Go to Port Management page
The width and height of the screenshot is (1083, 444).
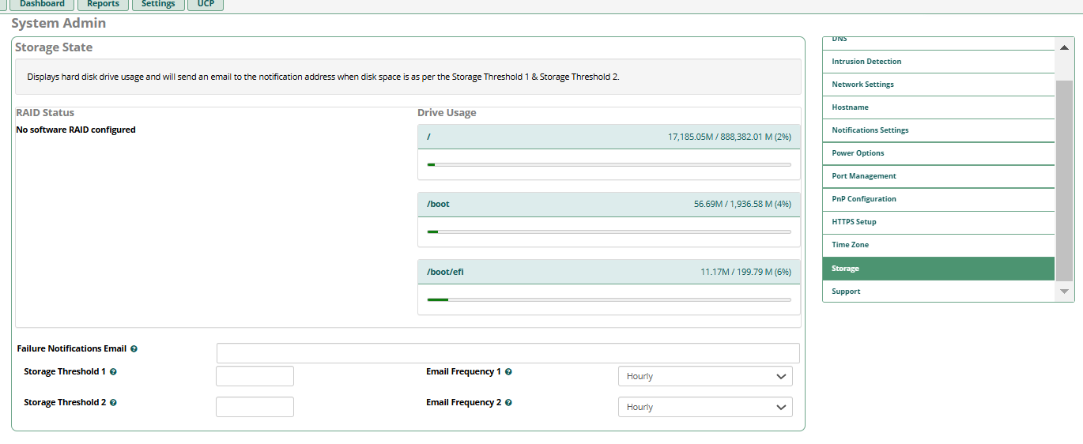click(x=938, y=176)
